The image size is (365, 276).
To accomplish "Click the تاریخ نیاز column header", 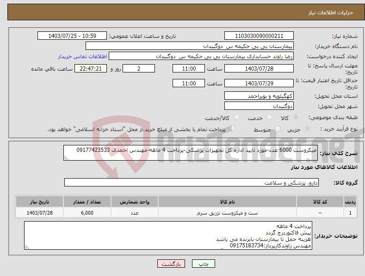I will 40,202.
